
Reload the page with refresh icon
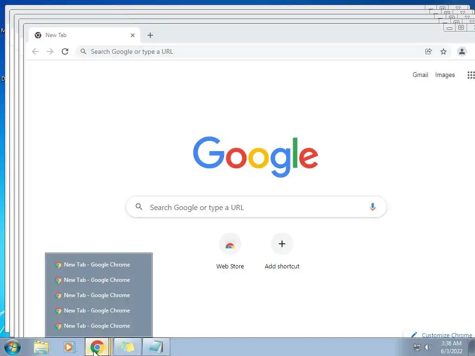pos(65,51)
